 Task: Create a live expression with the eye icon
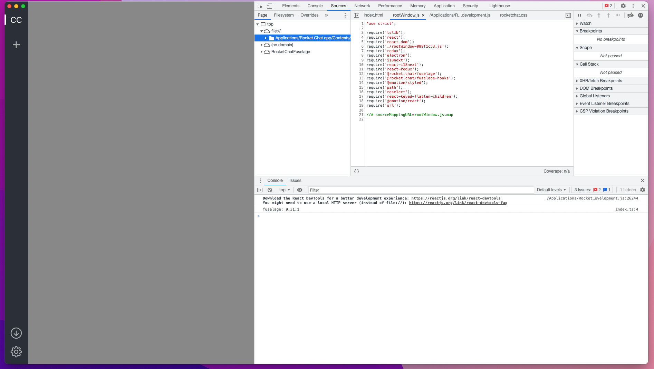tap(299, 190)
